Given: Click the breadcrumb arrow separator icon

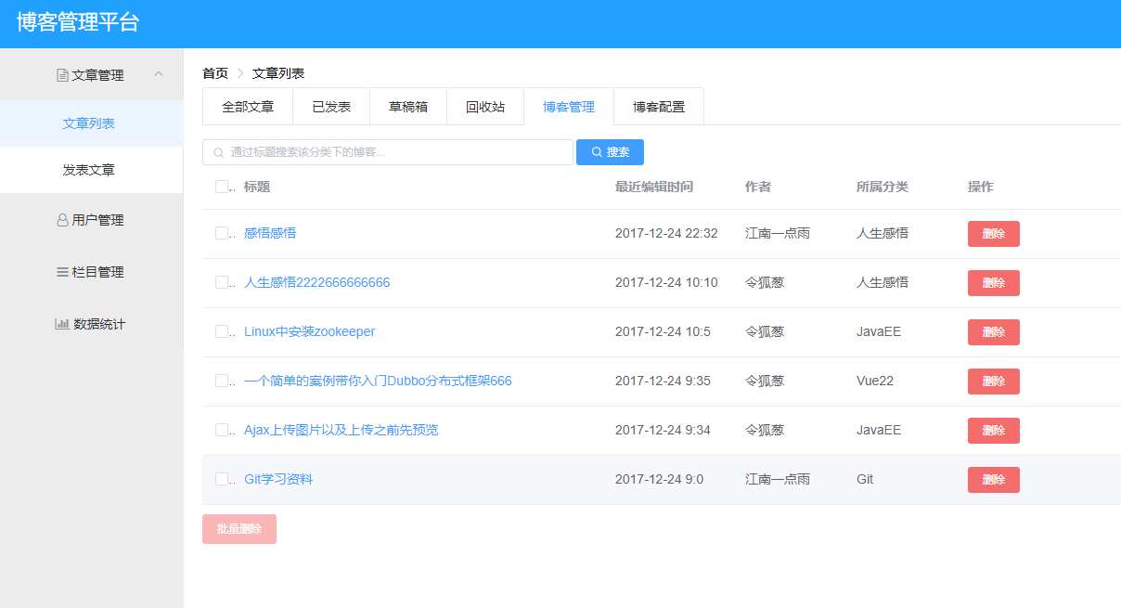Looking at the screenshot, I should (x=240, y=73).
